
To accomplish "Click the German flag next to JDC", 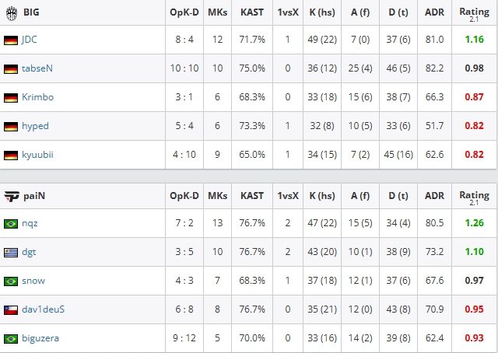I will (x=11, y=40).
